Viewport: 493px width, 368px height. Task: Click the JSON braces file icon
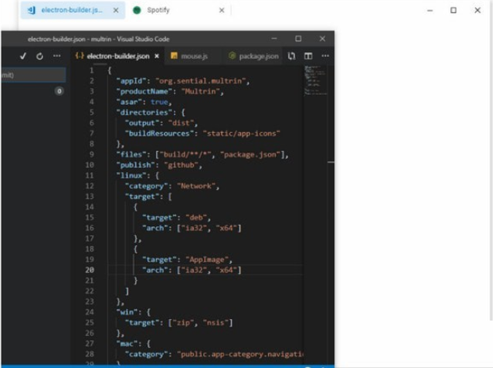point(79,56)
